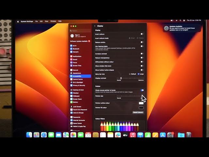Open System Settings menu in menu bar
The image size is (209, 157).
[27, 21]
